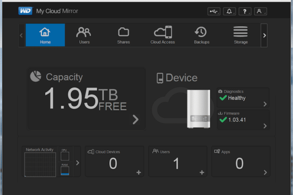
Task: Open the USB devices icon in header
Action: tap(214, 11)
